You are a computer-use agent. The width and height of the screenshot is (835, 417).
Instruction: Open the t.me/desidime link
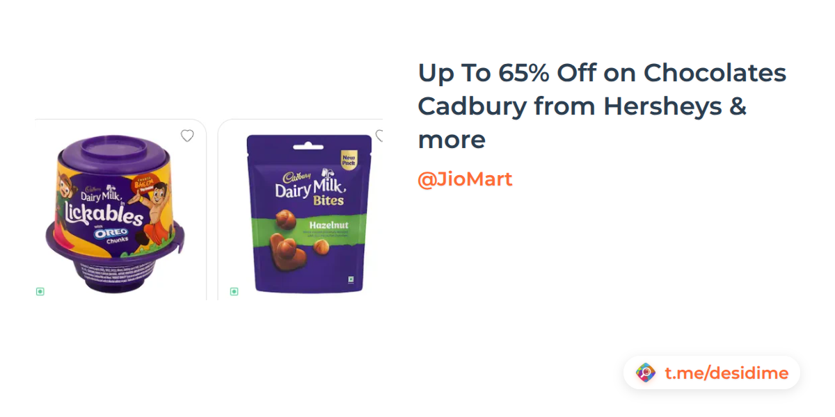tap(726, 373)
